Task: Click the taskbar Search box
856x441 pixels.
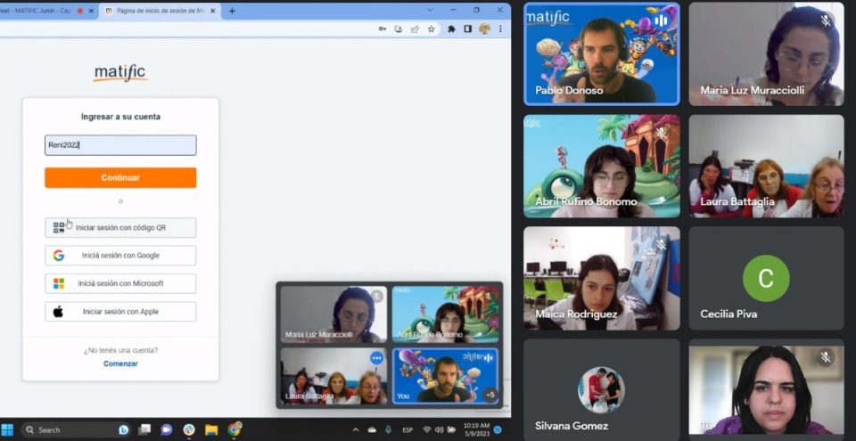Action: click(76, 429)
